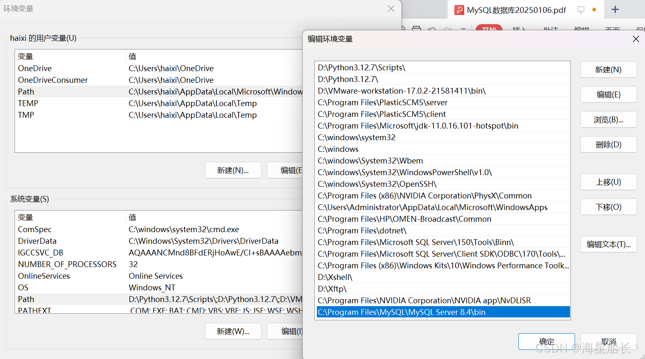Select the OS system variable row
This screenshot has width=645, height=359.
point(159,287)
